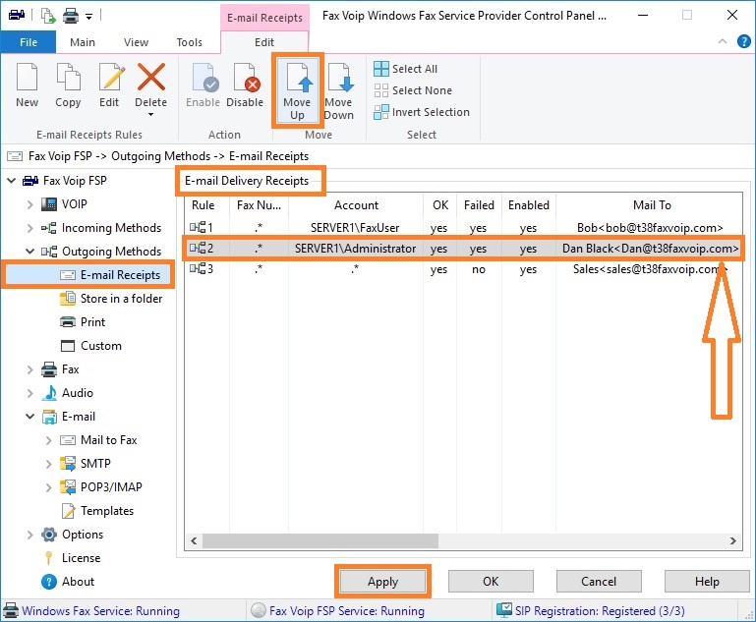Collapse the Fax Voip FSP tree node
The height and width of the screenshot is (622, 756).
[11, 181]
